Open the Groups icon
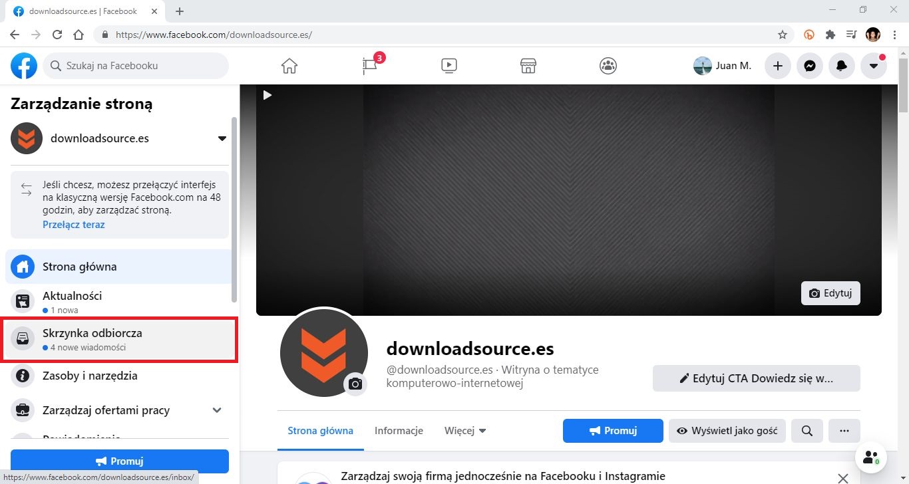This screenshot has height=484, width=909. coord(608,66)
